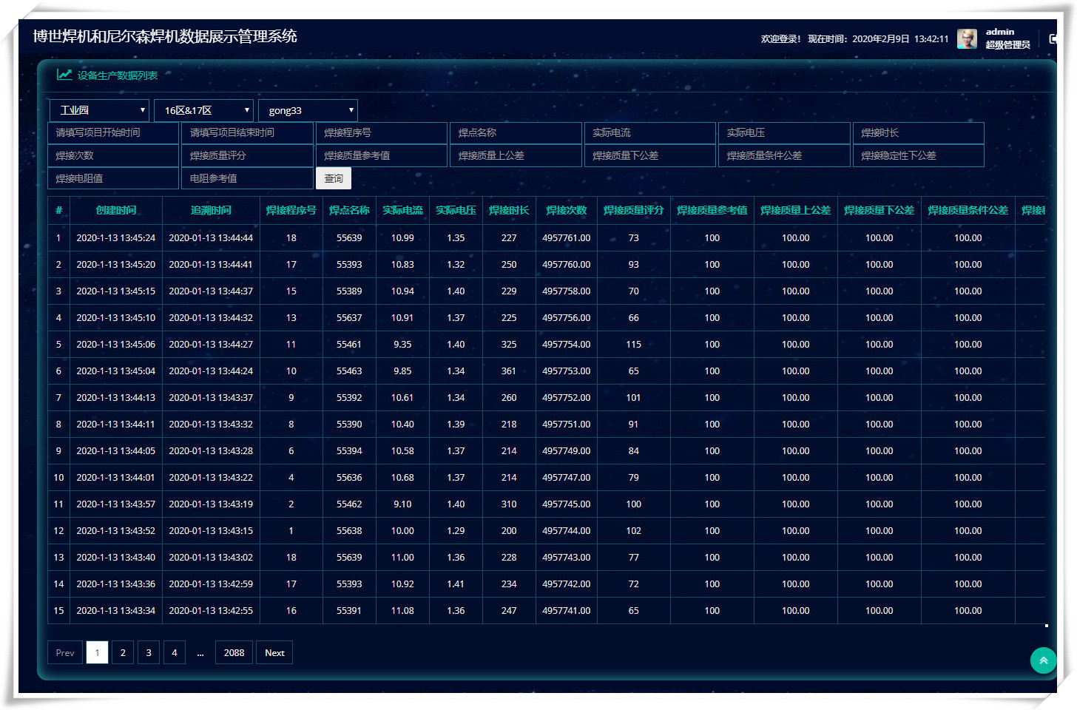This screenshot has width=1077, height=710.
Task: Select page 3 in pagination
Action: [149, 652]
